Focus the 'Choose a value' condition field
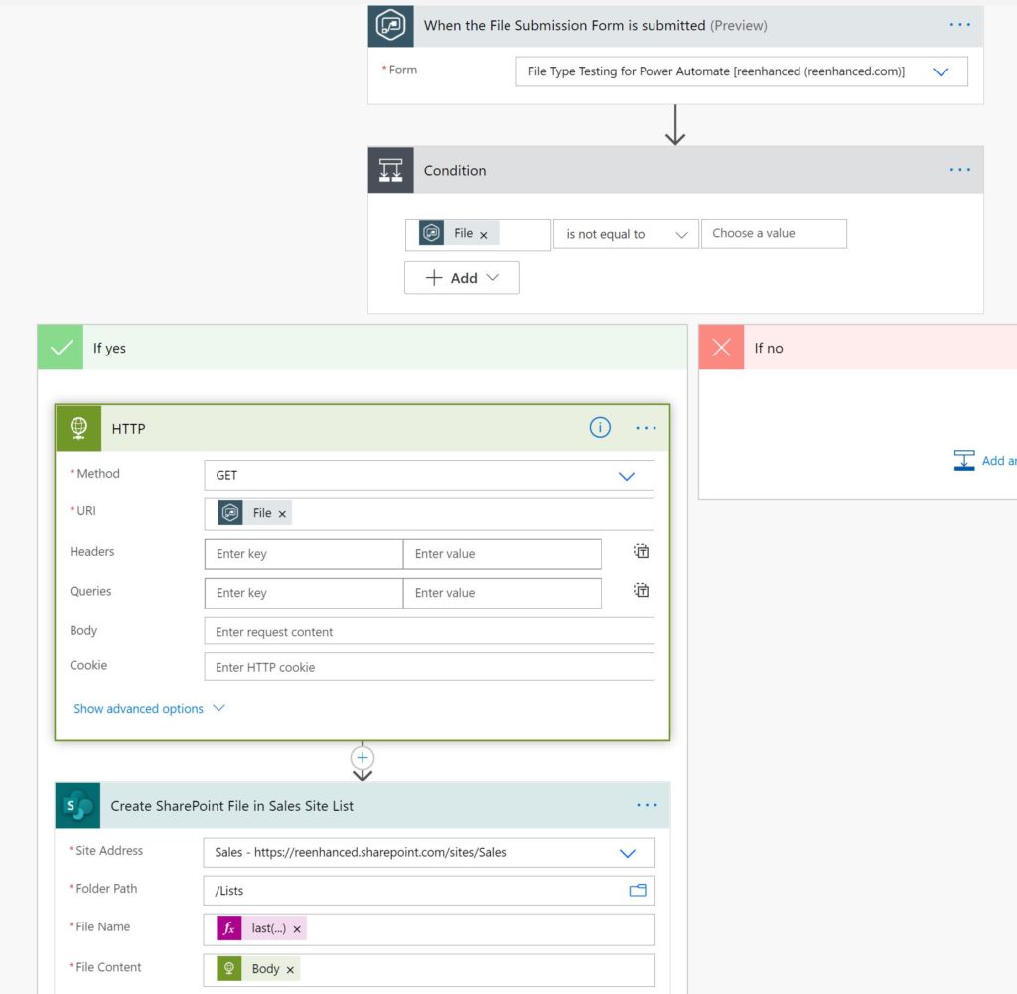The image size is (1017, 994). coord(774,234)
